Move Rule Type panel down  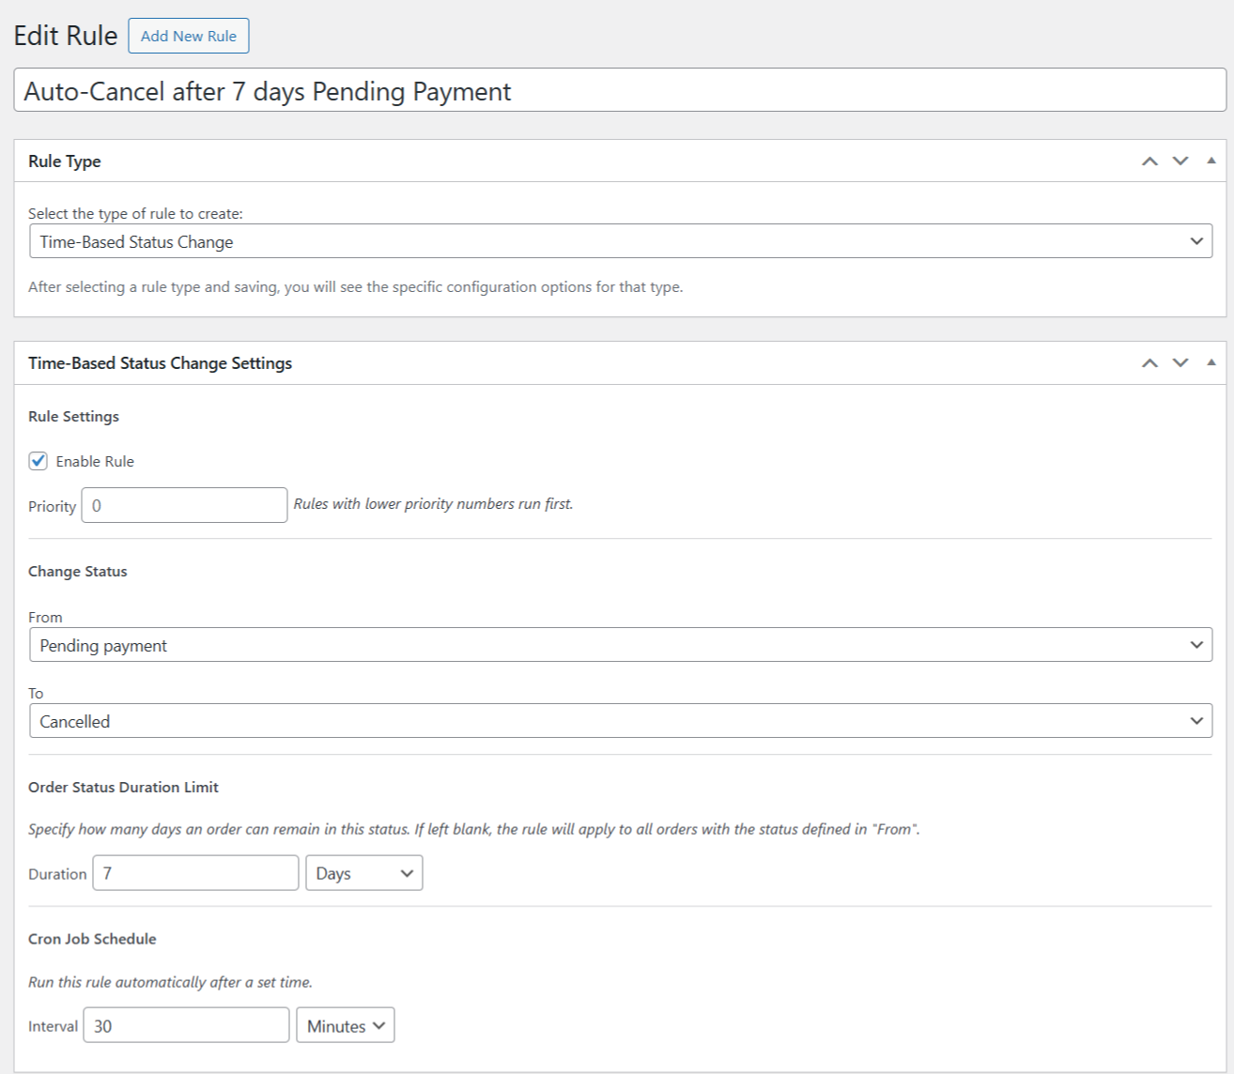pyautogui.click(x=1180, y=161)
